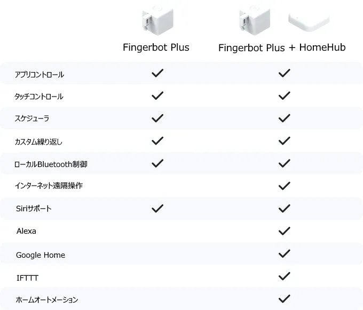363x310 pixels.
Task: Select the IFTTT feature row label
Action: point(27,278)
